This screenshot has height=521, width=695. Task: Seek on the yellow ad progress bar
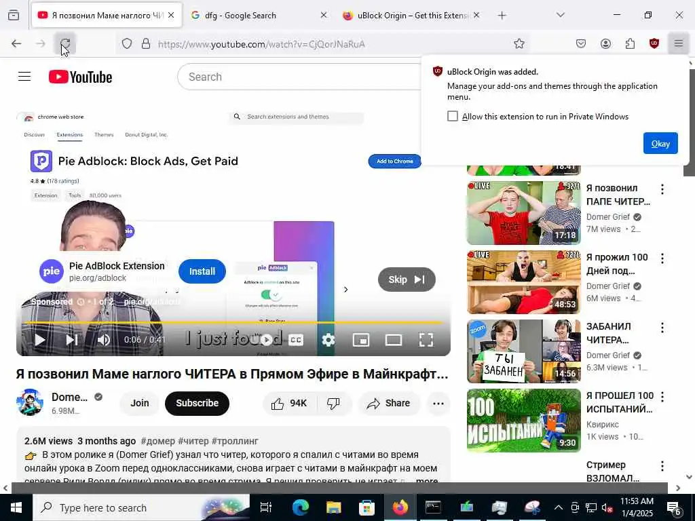click(233, 322)
